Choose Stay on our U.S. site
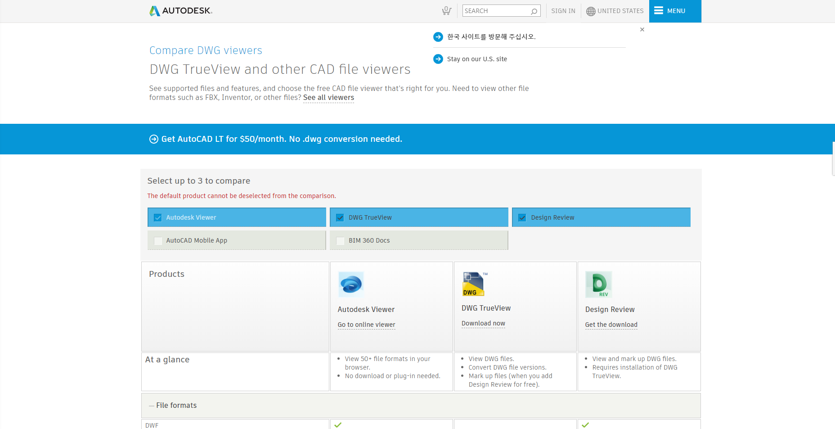 click(x=477, y=59)
